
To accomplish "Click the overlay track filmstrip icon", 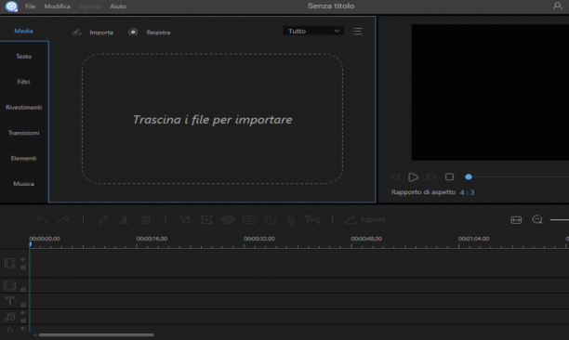I will click(x=10, y=285).
